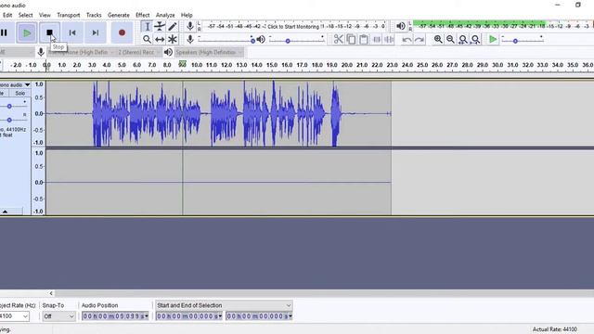
Task: Open the Select menu
Action: (25, 15)
